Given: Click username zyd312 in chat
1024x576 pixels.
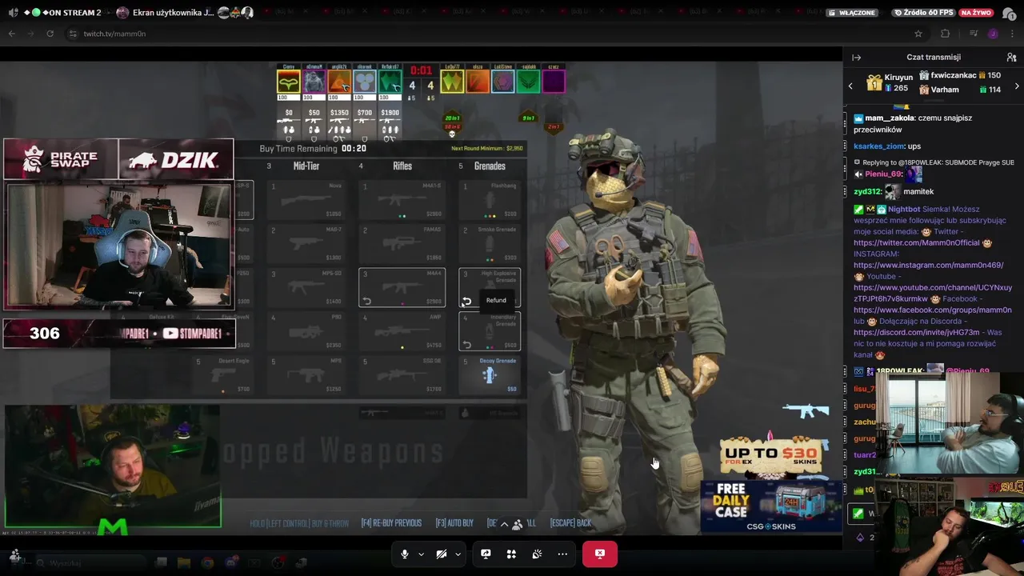Looking at the screenshot, I should coord(867,192).
